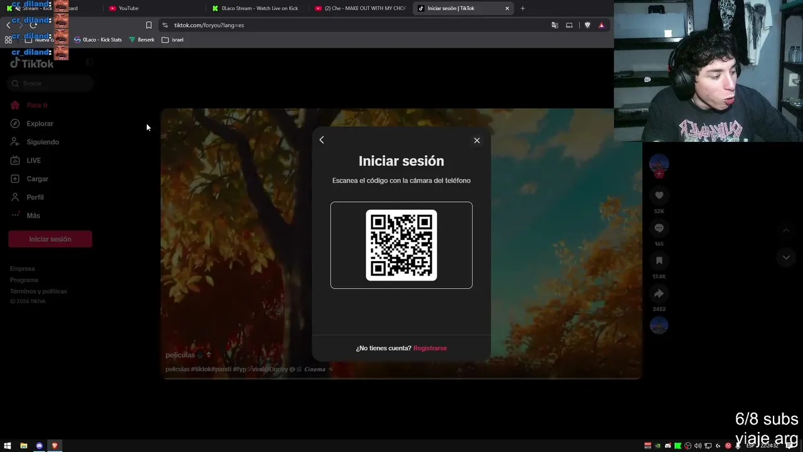Click the red Iniciar sesión sidebar button
Viewport: 803px width, 452px height.
pos(50,239)
